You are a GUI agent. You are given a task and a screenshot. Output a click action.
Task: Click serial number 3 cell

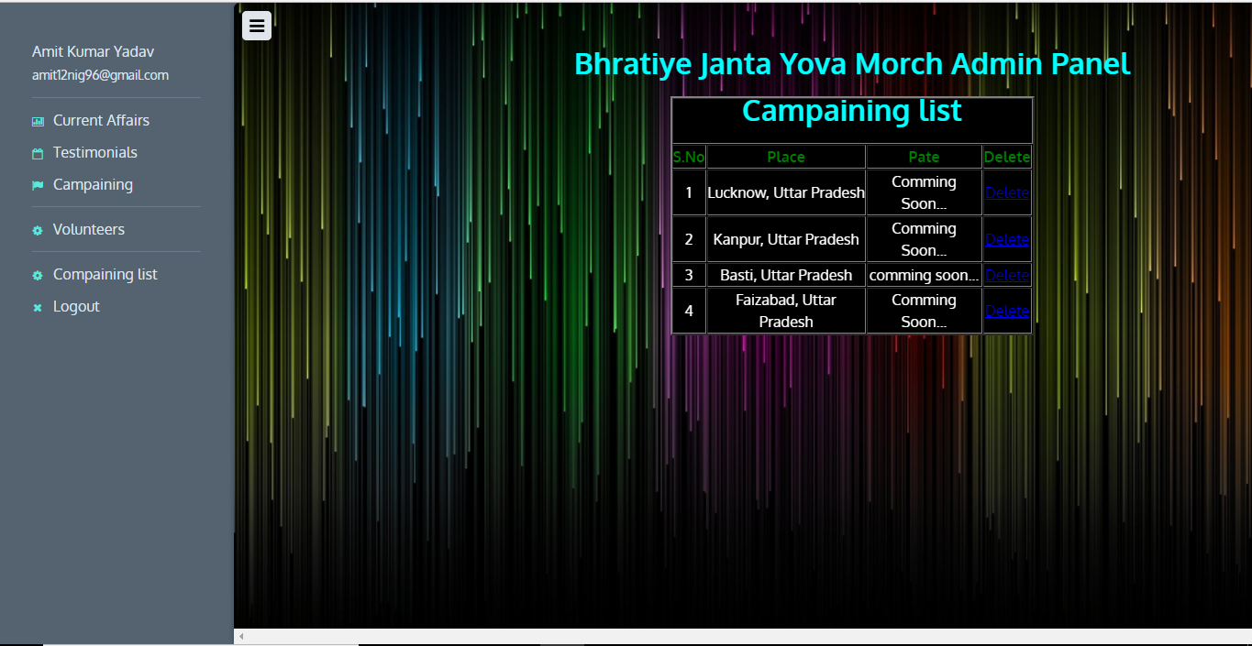pyautogui.click(x=689, y=275)
